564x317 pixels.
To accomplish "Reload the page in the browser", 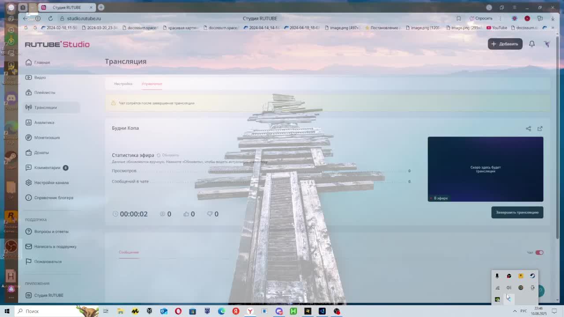I will 51,18.
